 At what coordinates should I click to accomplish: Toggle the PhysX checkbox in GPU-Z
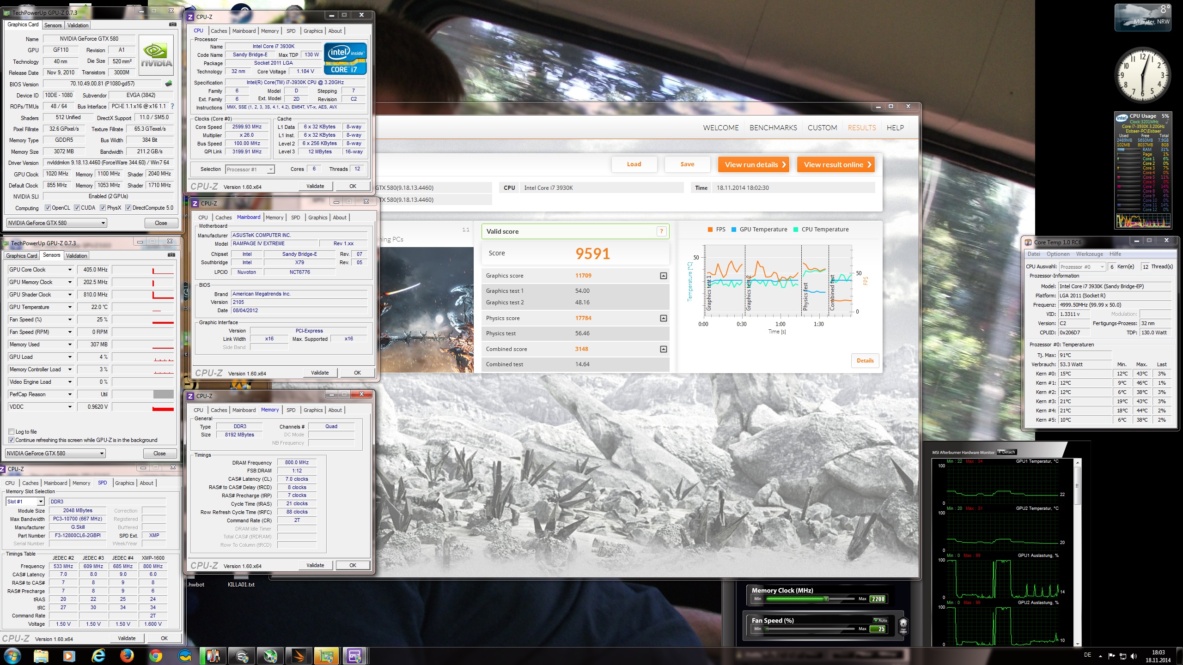tap(103, 208)
